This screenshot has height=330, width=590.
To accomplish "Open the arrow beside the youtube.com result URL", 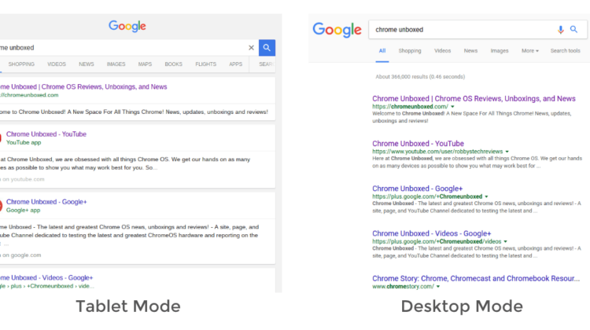I will [x=507, y=151].
